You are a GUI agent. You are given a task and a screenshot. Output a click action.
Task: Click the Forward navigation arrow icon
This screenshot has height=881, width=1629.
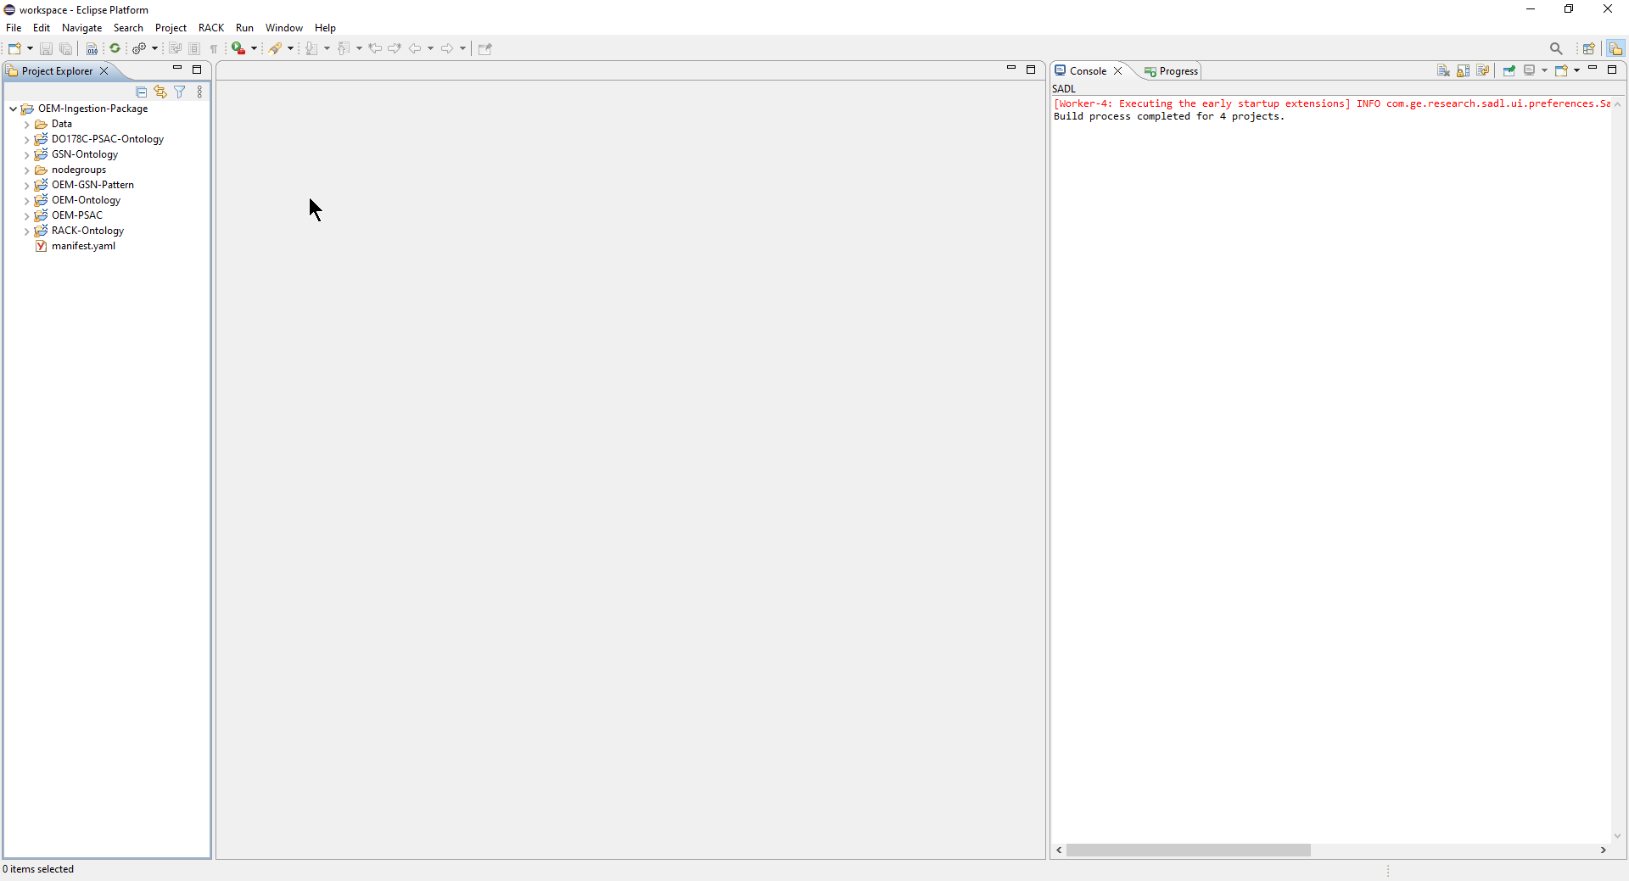click(447, 48)
